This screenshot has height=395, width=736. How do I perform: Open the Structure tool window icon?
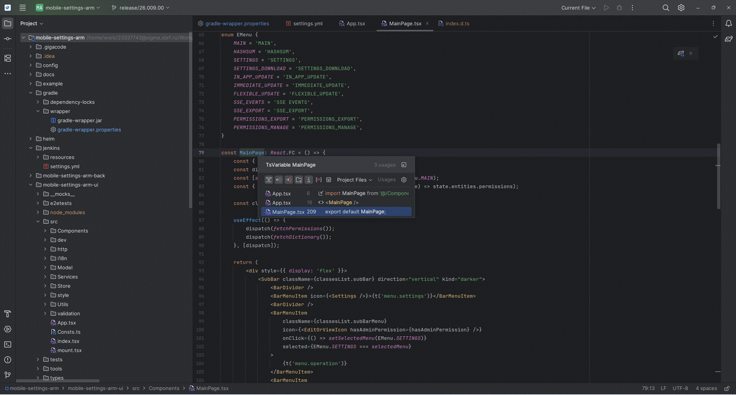click(x=8, y=58)
